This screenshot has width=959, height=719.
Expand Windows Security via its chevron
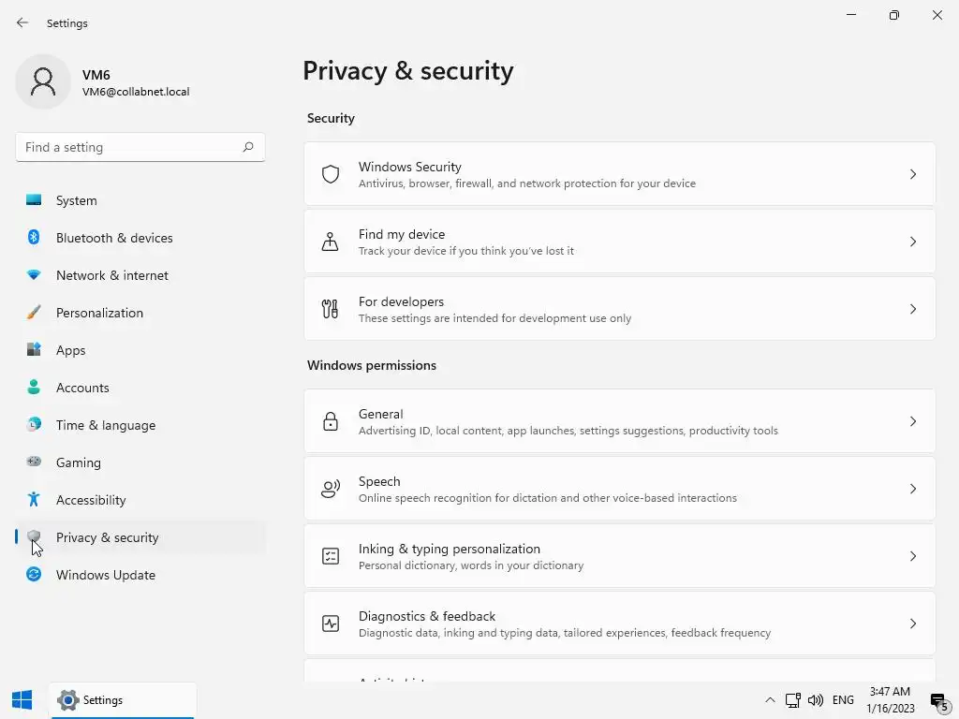click(x=913, y=174)
